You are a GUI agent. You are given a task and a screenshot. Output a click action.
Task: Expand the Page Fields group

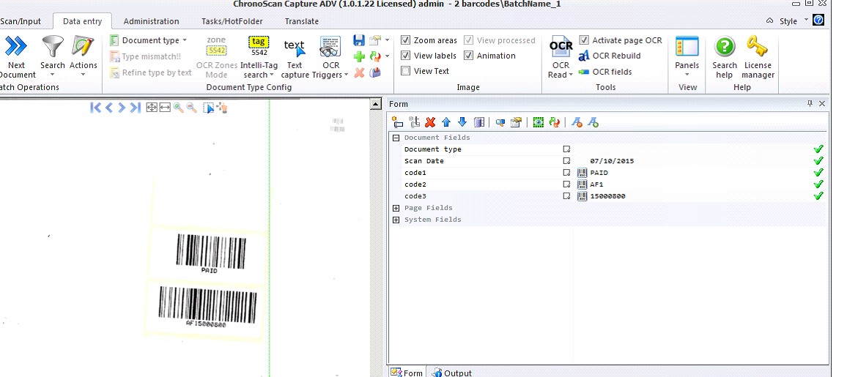pos(396,208)
